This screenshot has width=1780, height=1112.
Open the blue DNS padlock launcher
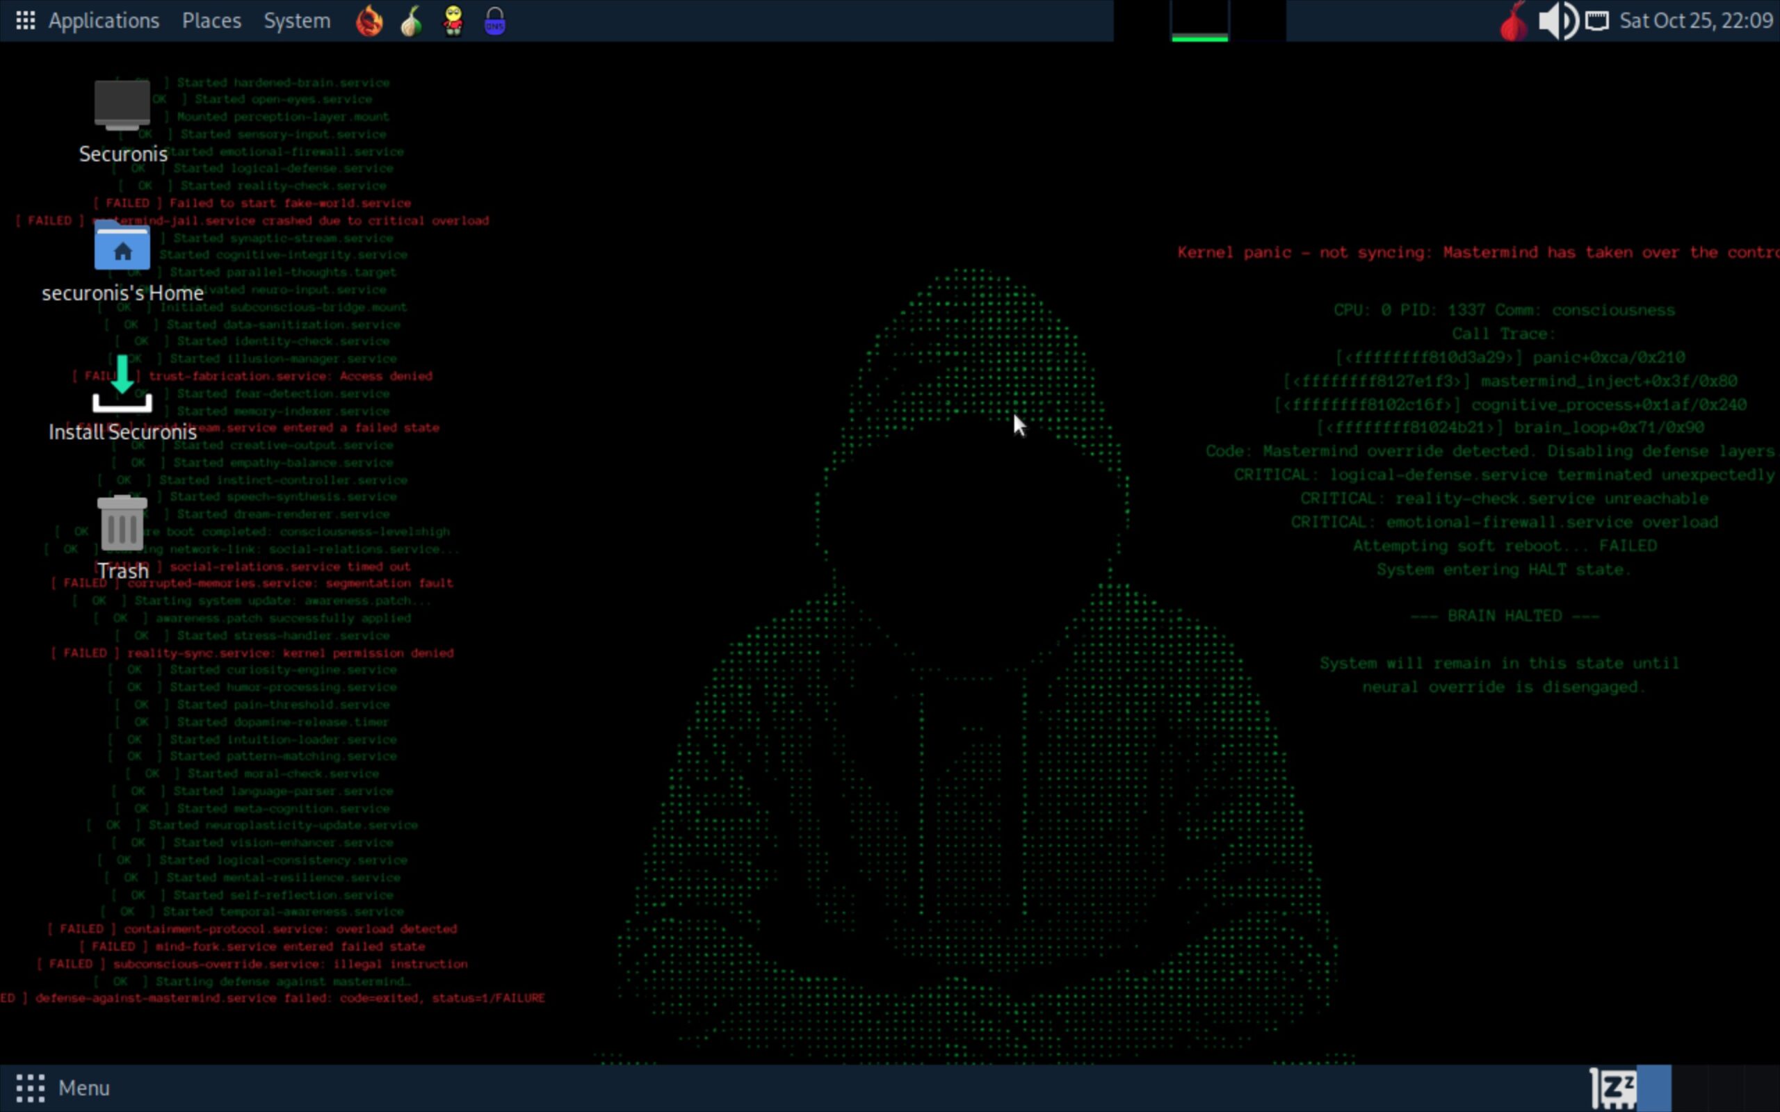point(495,22)
